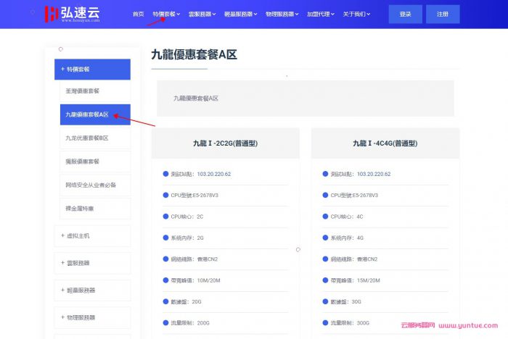Viewport: 508px width, 339px height.
Task: Click the blue bullet beside CPU核心 2C
Action: [x=165, y=216]
